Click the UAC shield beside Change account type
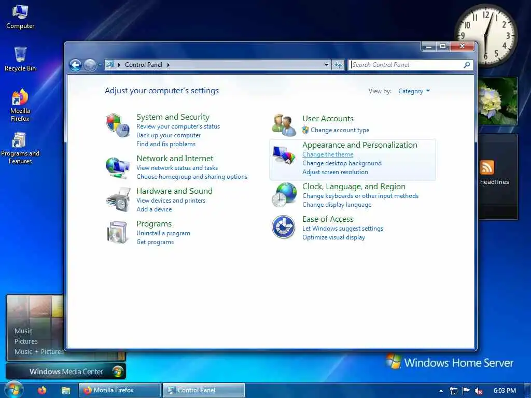This screenshot has width=531, height=398. [305, 130]
